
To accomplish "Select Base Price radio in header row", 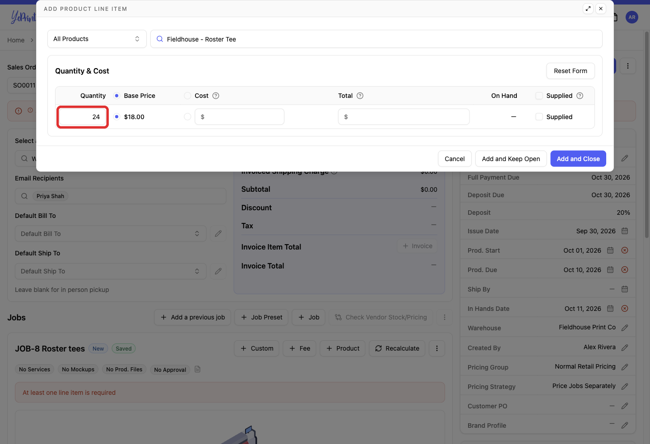I will pyautogui.click(x=117, y=96).
